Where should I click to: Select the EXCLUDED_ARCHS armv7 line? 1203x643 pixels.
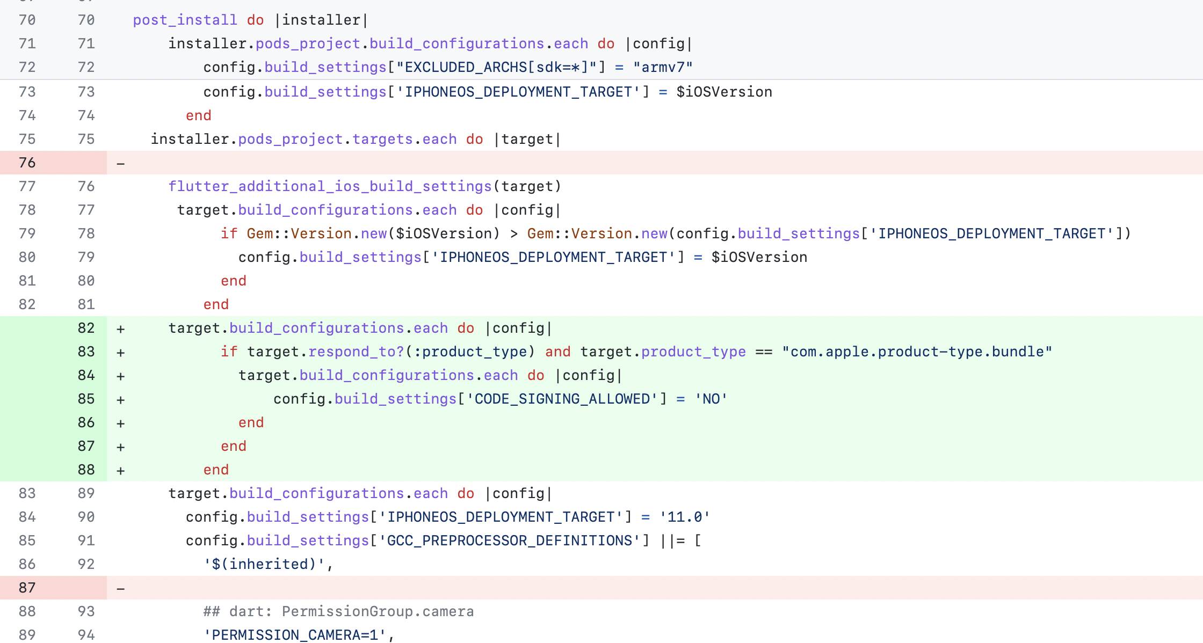point(446,67)
